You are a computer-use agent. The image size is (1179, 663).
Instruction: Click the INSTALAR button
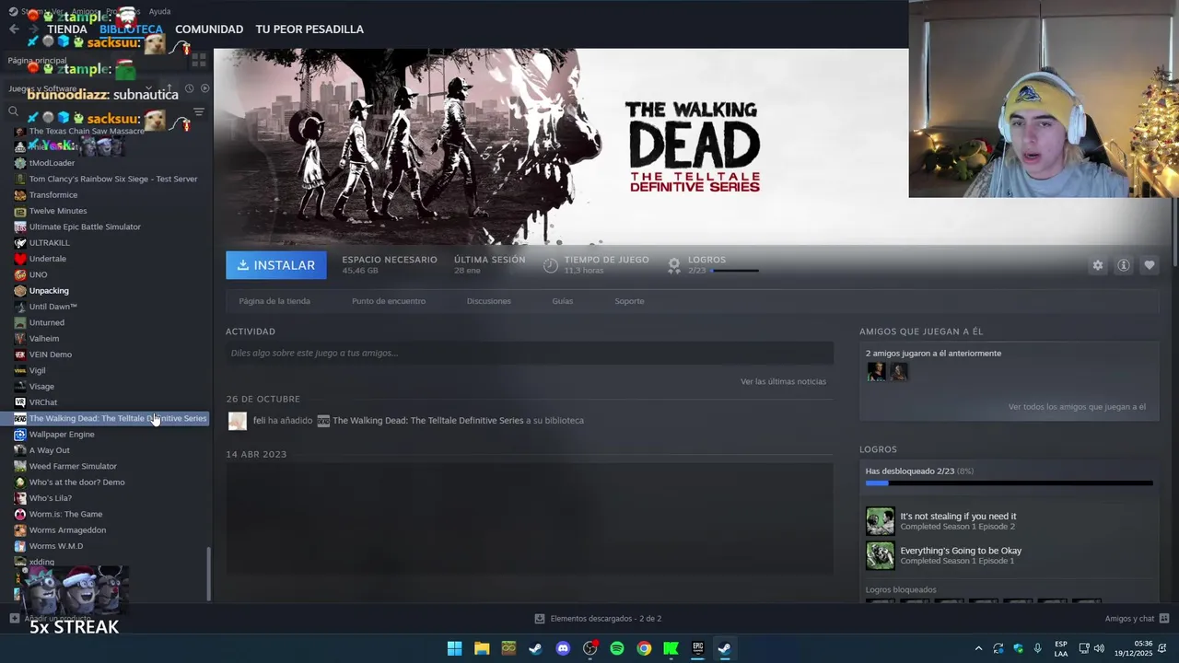(276, 265)
